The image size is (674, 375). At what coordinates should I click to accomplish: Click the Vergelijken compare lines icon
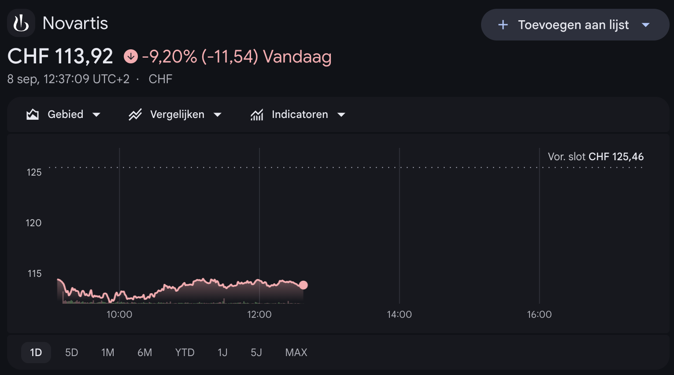[135, 114]
